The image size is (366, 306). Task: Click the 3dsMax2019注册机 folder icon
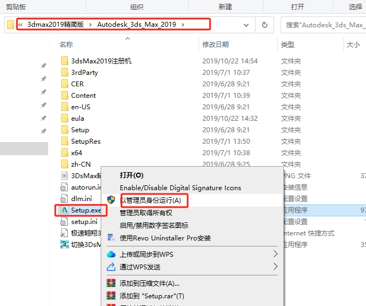coord(65,61)
